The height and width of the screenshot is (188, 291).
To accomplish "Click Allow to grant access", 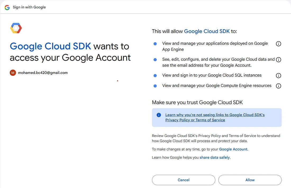I will (250, 180).
